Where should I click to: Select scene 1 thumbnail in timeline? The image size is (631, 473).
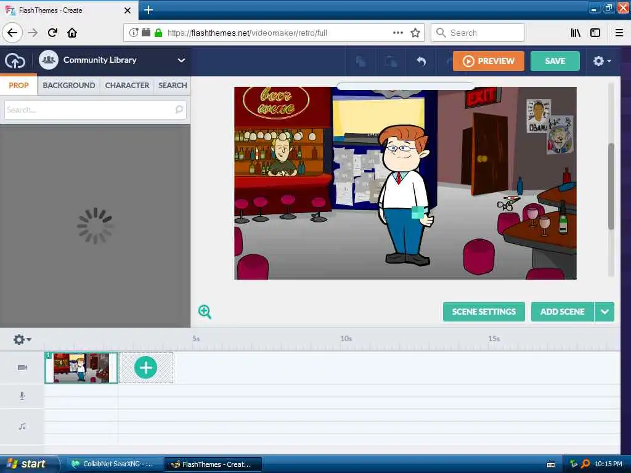[81, 368]
